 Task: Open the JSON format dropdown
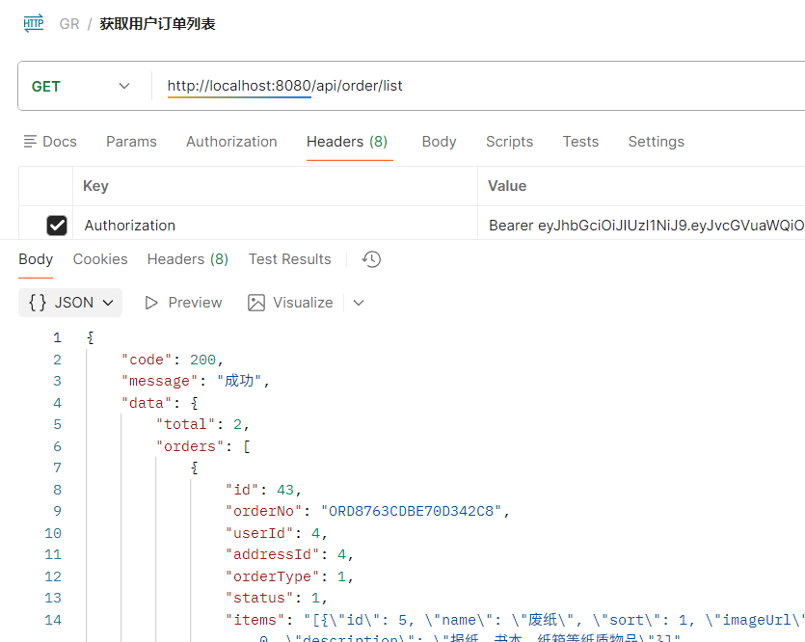70,303
